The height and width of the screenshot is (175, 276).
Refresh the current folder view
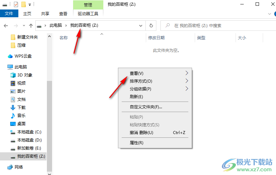click(151, 26)
